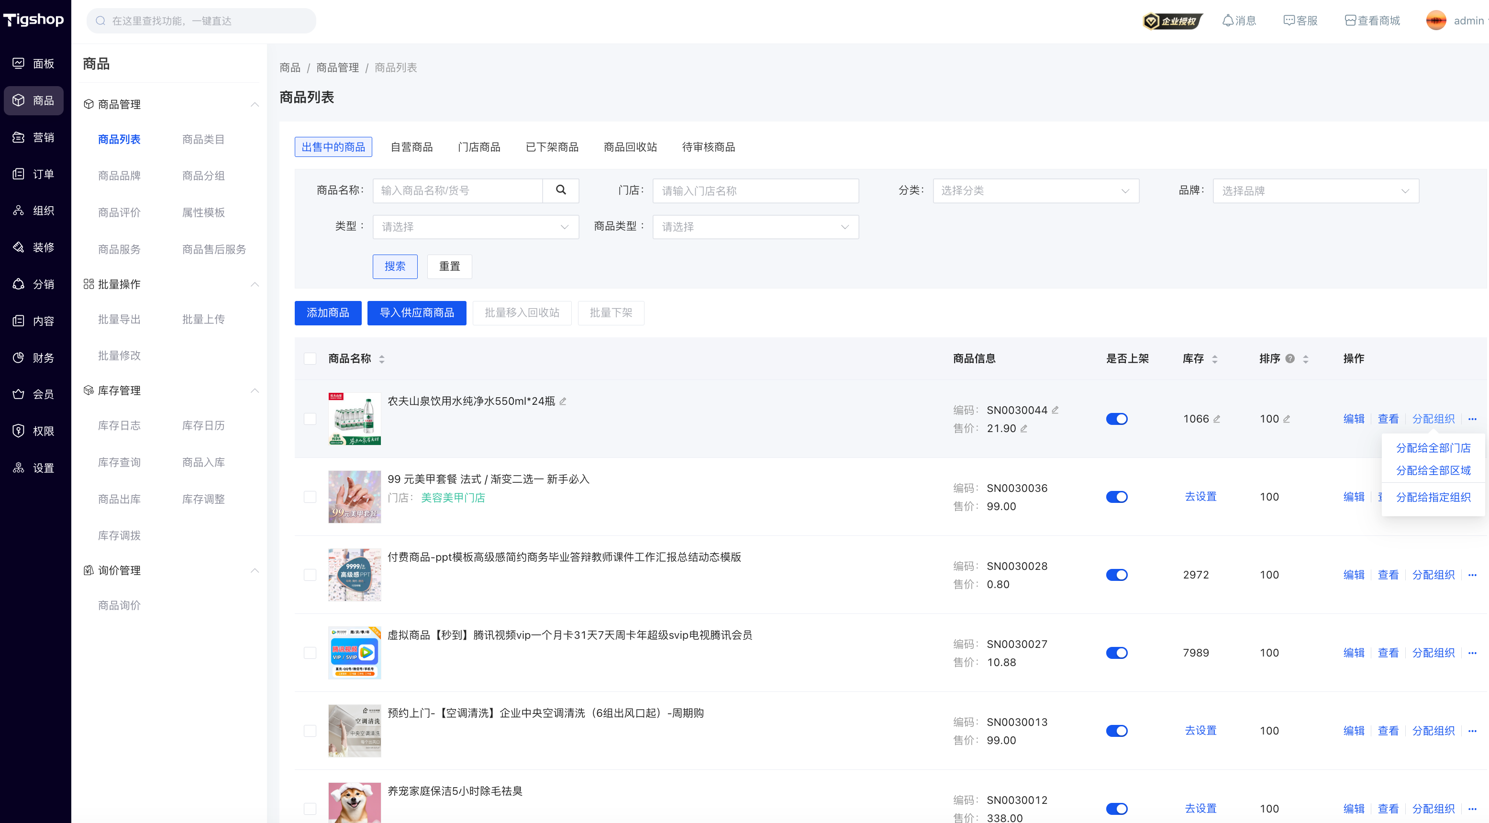Collapse the 批量操作 sidebar group
This screenshot has height=823, width=1489.
(255, 284)
